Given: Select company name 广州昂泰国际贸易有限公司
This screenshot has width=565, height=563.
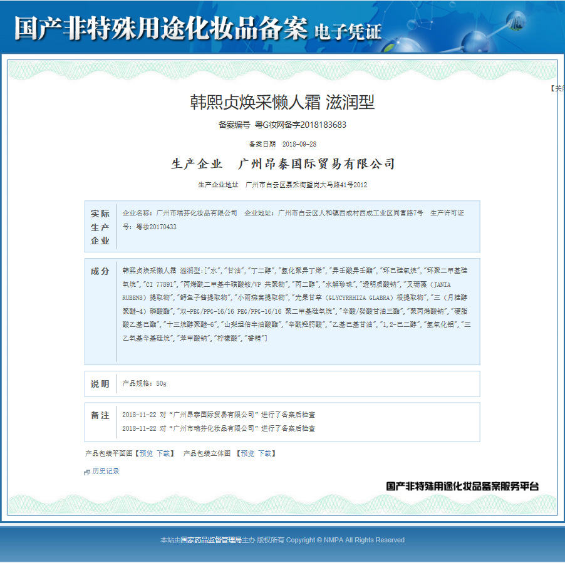Looking at the screenshot, I should point(316,164).
